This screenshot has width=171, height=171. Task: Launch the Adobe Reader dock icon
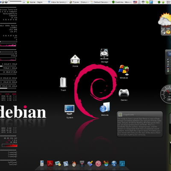(x=50, y=163)
